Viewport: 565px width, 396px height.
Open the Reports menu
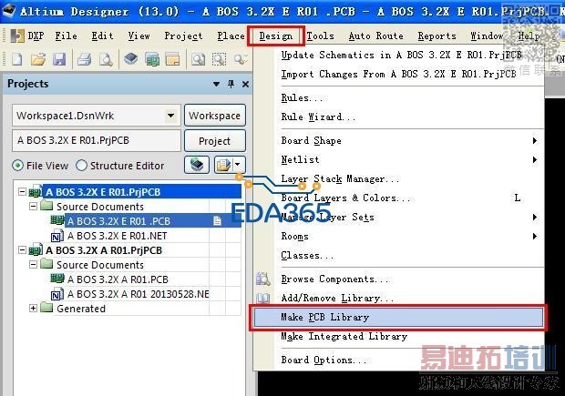click(x=437, y=36)
